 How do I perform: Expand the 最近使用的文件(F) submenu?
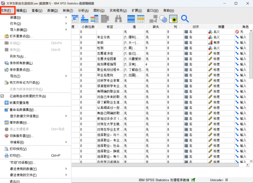point(66,175)
